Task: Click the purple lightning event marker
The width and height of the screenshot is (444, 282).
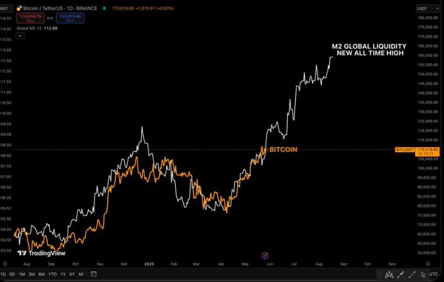Action: point(265,256)
